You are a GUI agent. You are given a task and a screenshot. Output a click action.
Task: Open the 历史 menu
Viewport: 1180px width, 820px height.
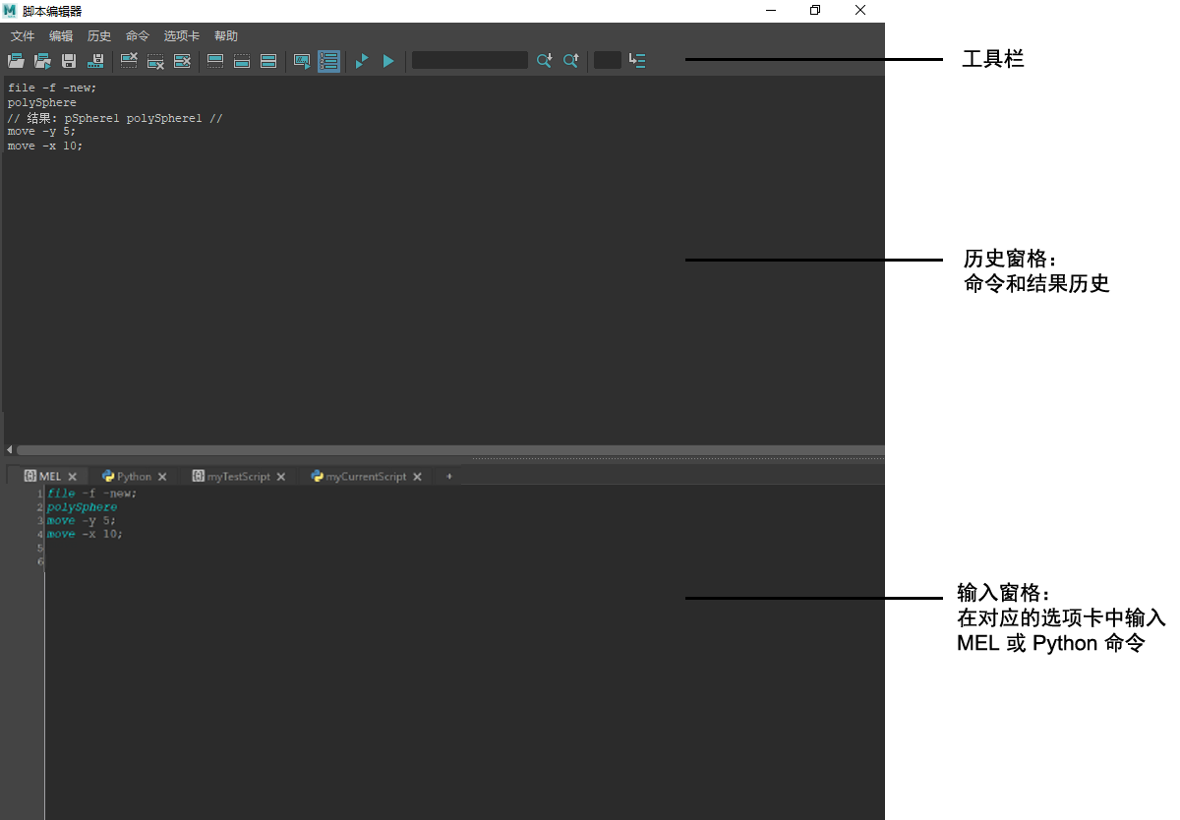[x=99, y=36]
